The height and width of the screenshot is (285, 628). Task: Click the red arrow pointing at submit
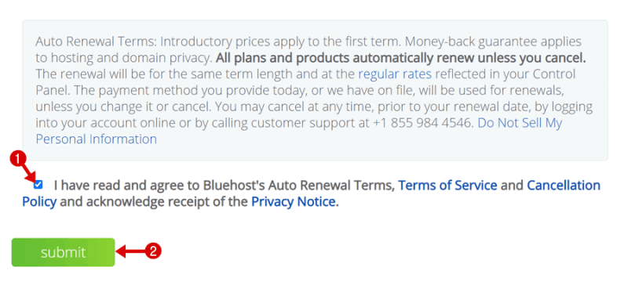132,252
